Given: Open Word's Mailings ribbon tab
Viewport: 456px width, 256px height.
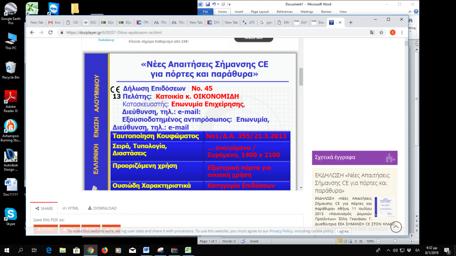Looking at the screenshot, I should (307, 12).
